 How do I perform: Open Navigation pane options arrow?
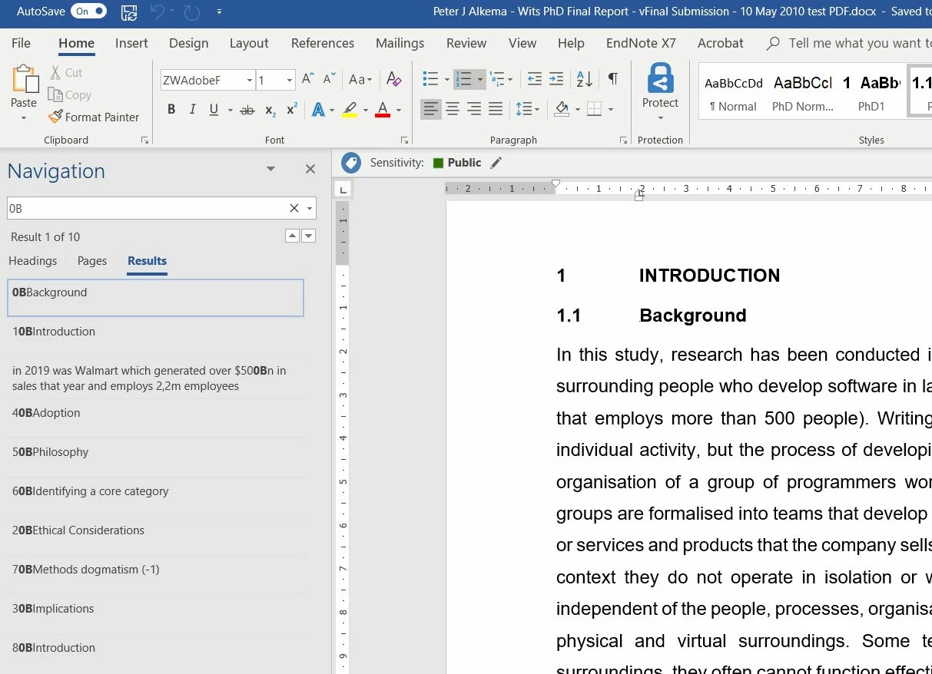pos(270,170)
